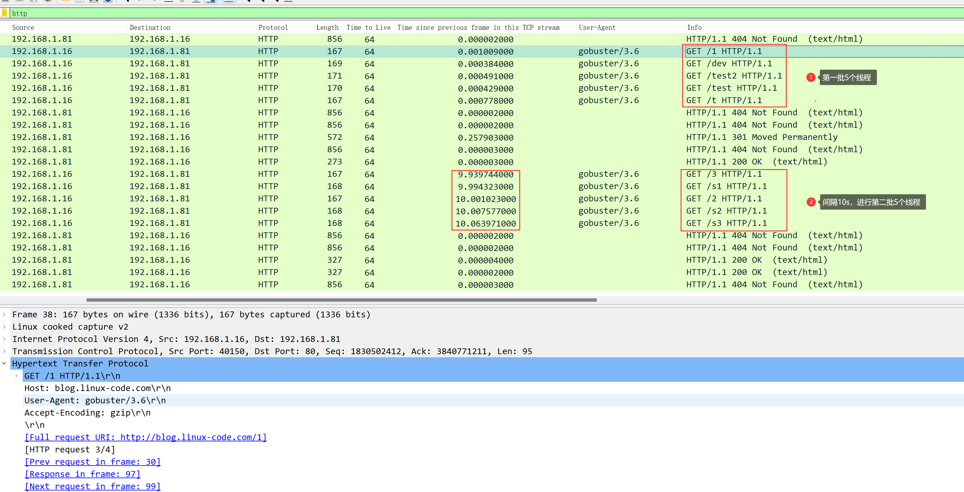Click the 9.994323000 time value
The height and width of the screenshot is (492, 964).
(485, 187)
